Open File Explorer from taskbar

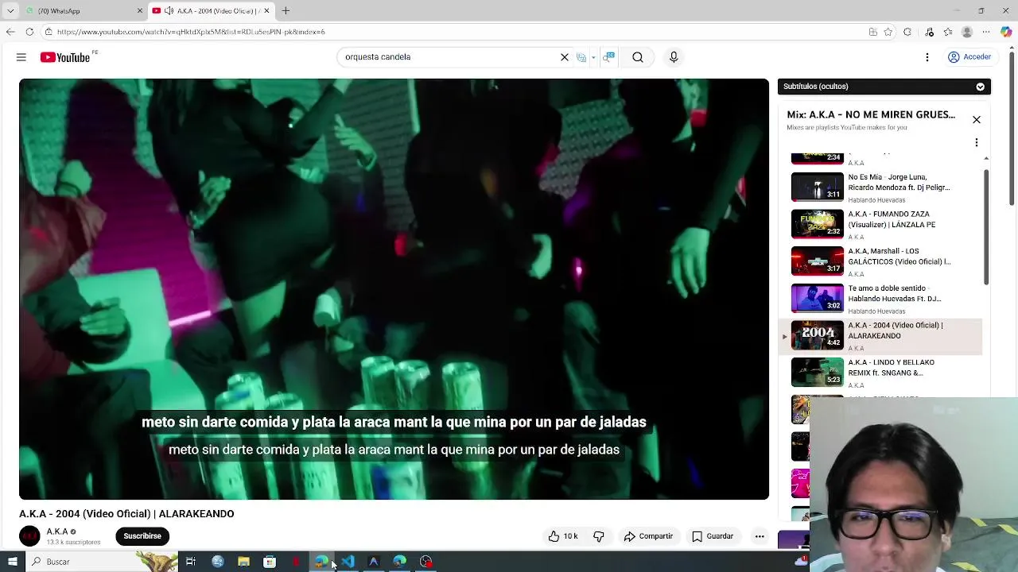243,562
